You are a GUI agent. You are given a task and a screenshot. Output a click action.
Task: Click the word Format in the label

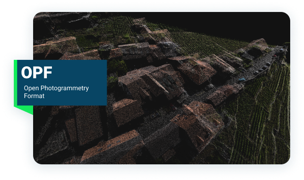tap(34, 96)
